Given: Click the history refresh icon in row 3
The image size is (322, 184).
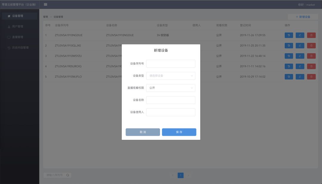Looking at the screenshot, I should pyautogui.click(x=289, y=56).
